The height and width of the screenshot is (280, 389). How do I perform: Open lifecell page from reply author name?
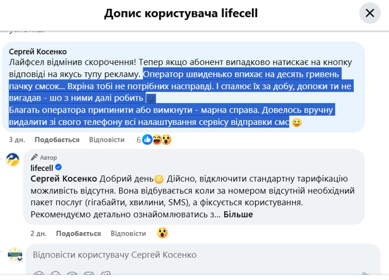coord(41,168)
